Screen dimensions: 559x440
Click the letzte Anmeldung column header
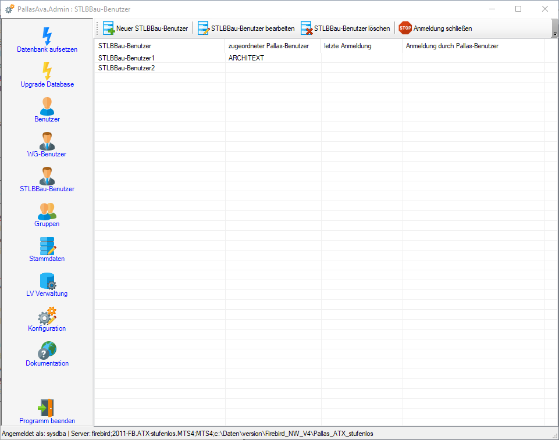pos(362,46)
